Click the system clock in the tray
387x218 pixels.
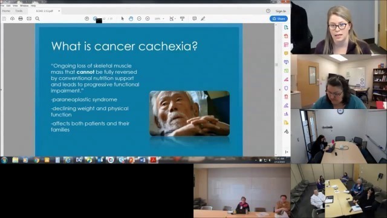[x=279, y=160]
